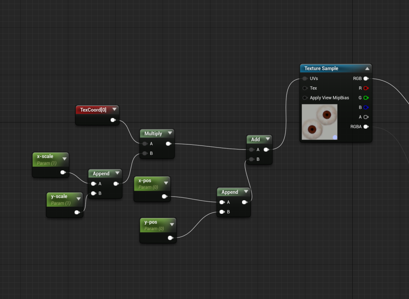Click the TexCoord[0] output pin

113,120
